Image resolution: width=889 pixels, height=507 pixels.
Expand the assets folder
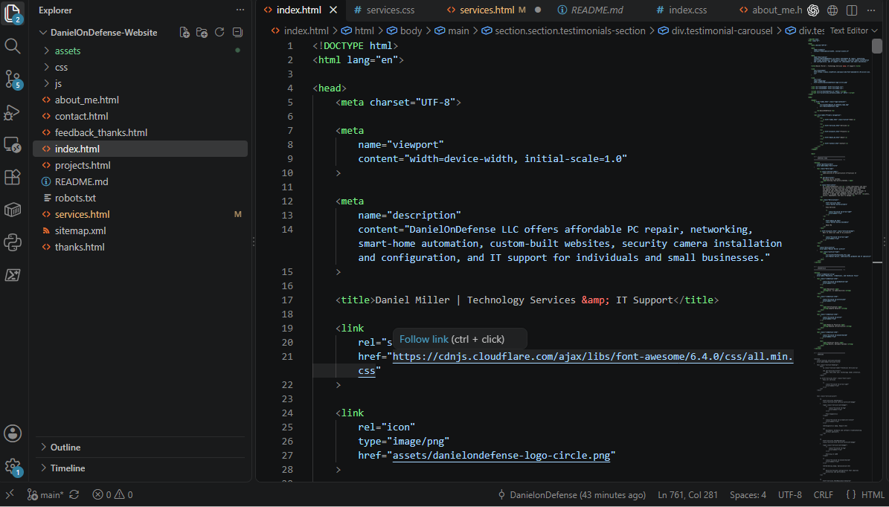tap(140, 51)
